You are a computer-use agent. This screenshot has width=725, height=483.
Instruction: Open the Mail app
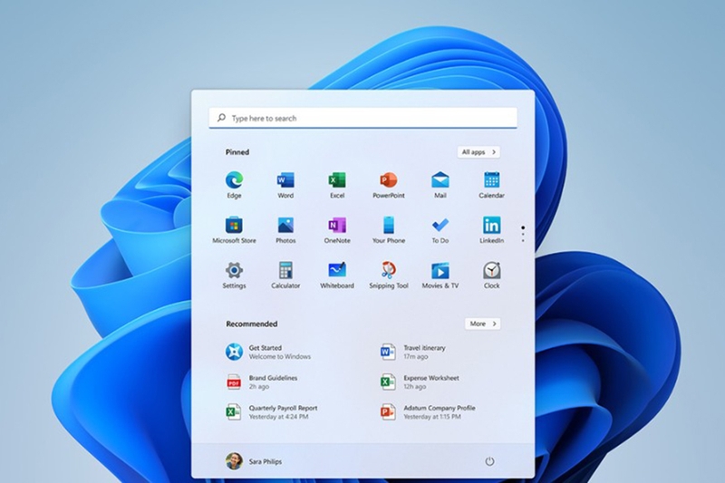tap(440, 185)
